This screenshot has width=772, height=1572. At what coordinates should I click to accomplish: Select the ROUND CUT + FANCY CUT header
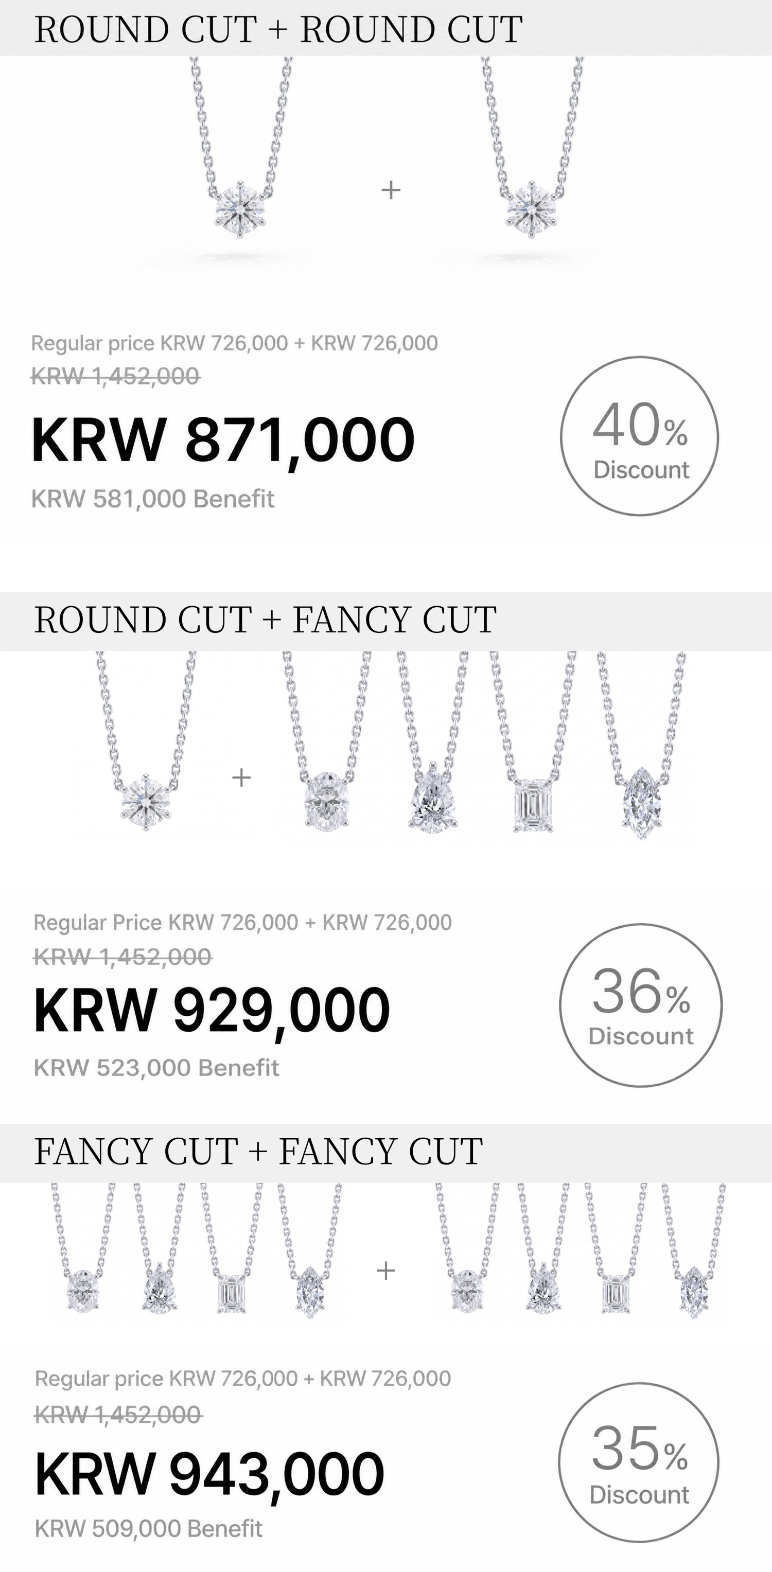click(x=266, y=620)
